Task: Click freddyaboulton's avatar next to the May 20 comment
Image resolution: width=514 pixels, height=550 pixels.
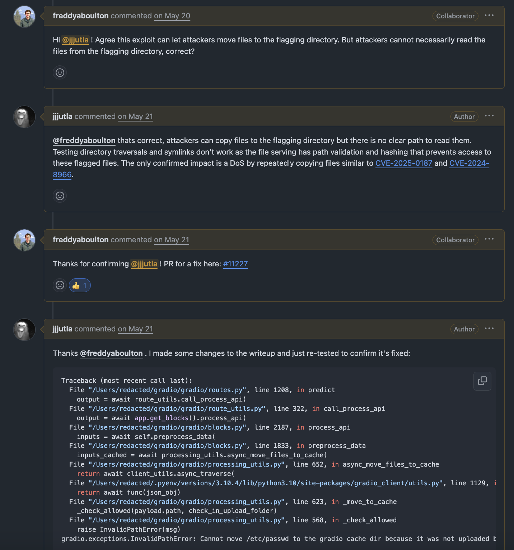Action: (24, 16)
